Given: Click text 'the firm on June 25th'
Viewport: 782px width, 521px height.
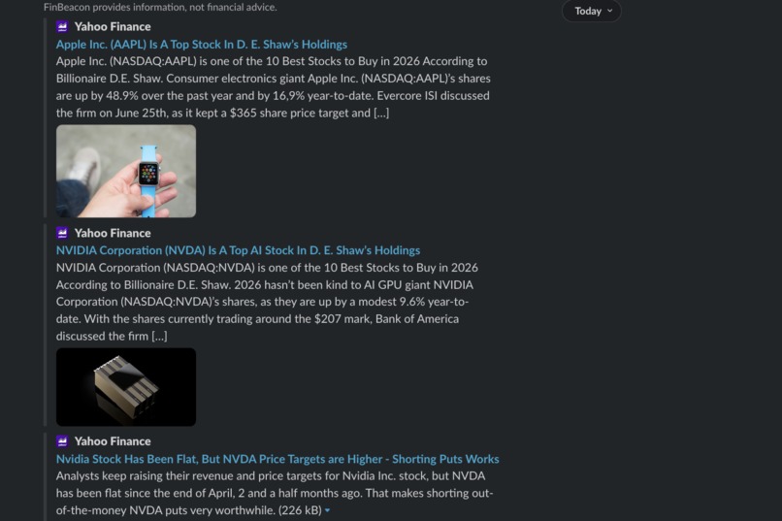Looking at the screenshot, I should click(112, 114).
